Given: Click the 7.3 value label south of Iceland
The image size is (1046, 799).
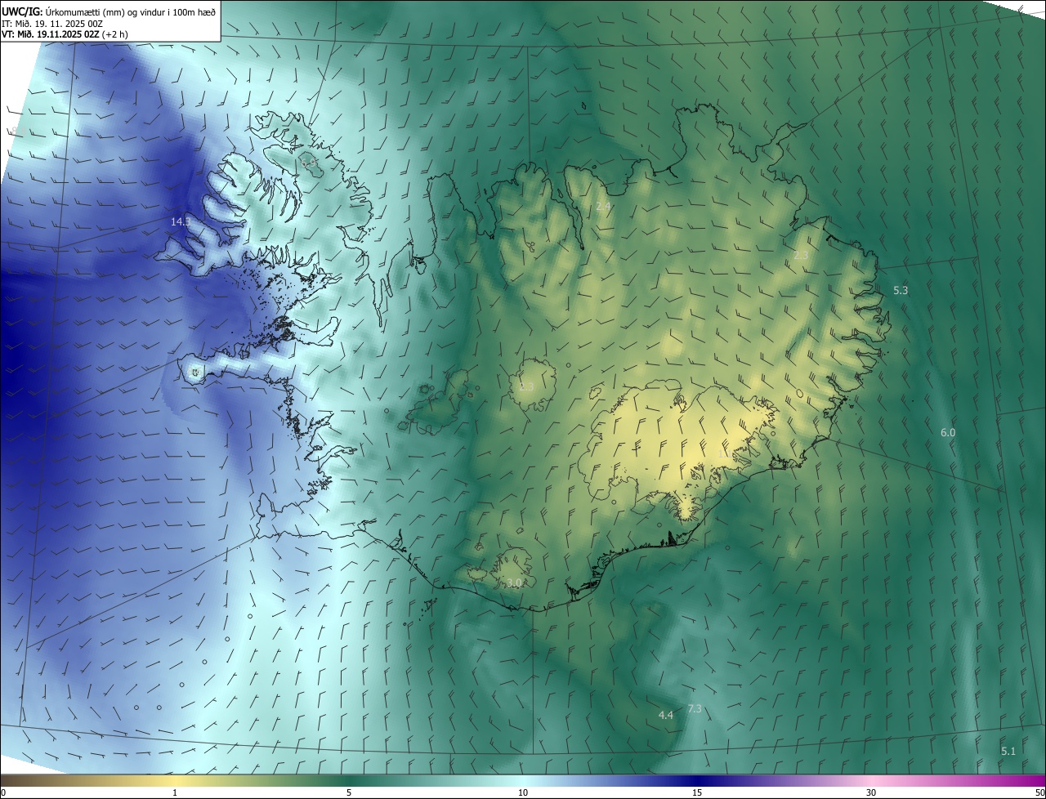Looking at the screenshot, I should pyautogui.click(x=695, y=708).
